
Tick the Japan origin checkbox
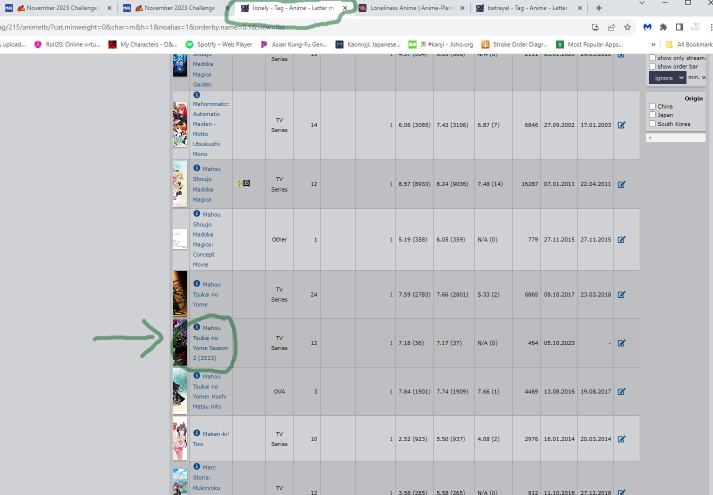[652, 115]
